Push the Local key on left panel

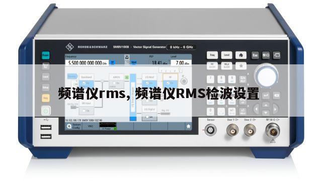(x=45, y=77)
